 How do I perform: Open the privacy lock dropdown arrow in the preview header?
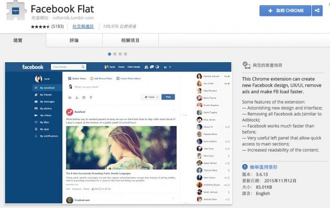pos(170,67)
